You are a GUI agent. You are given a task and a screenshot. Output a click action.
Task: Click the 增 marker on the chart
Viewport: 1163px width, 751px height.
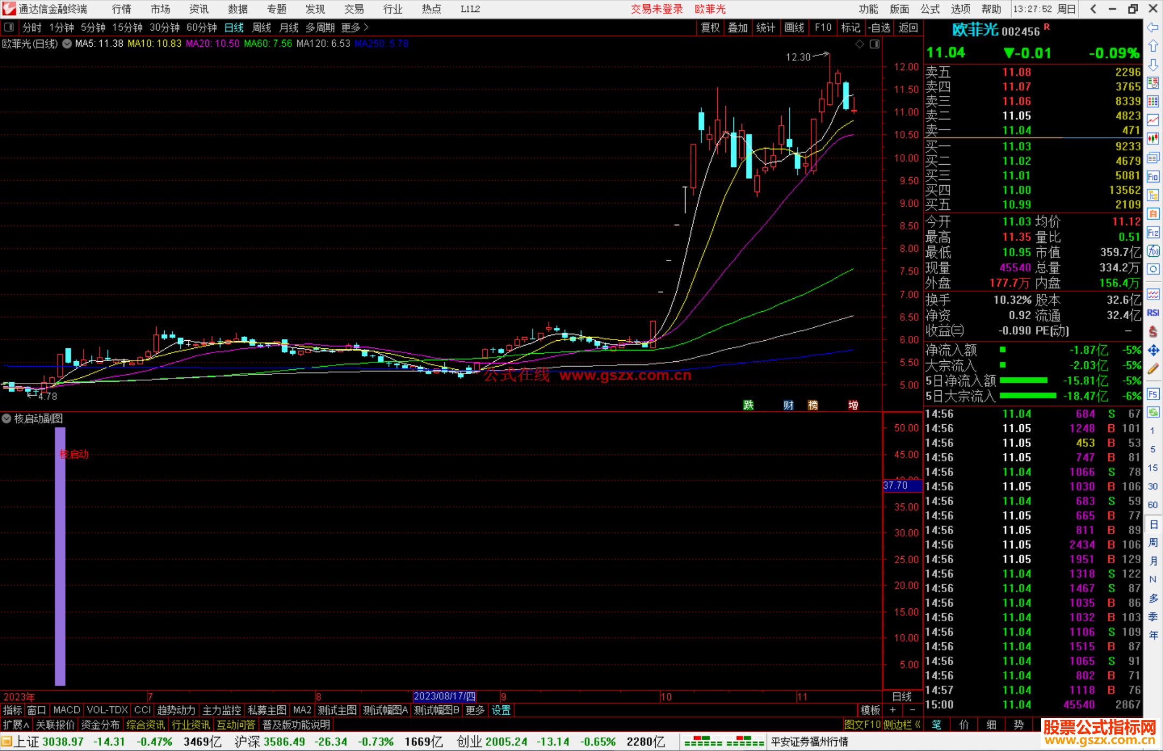point(853,405)
